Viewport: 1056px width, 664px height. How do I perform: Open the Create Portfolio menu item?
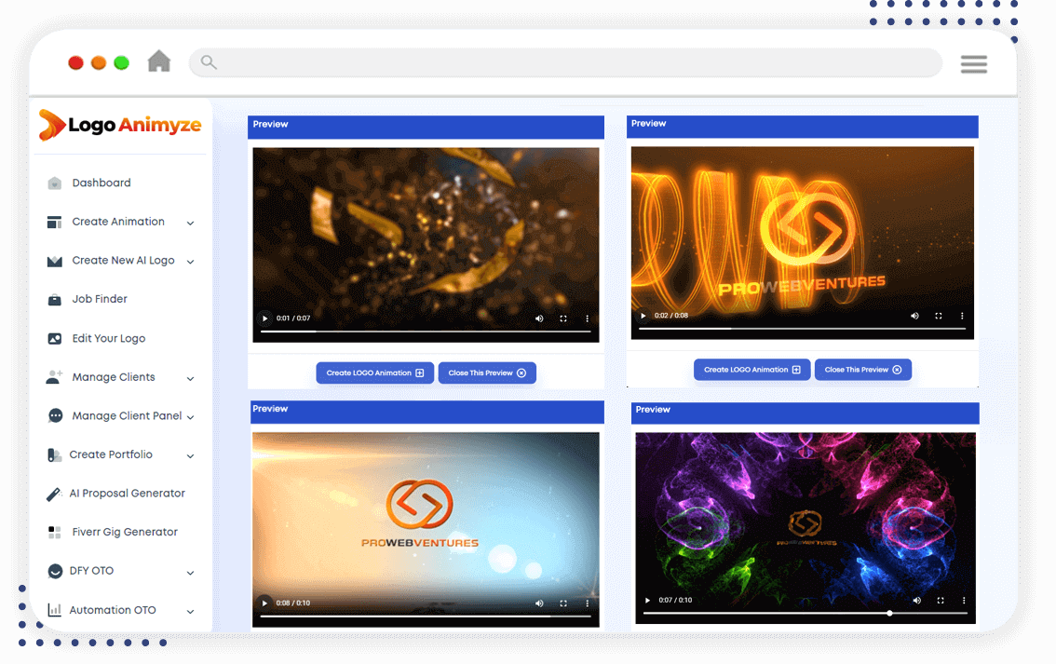pos(110,455)
